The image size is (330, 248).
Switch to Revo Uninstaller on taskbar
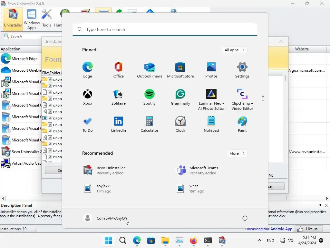coord(222,240)
